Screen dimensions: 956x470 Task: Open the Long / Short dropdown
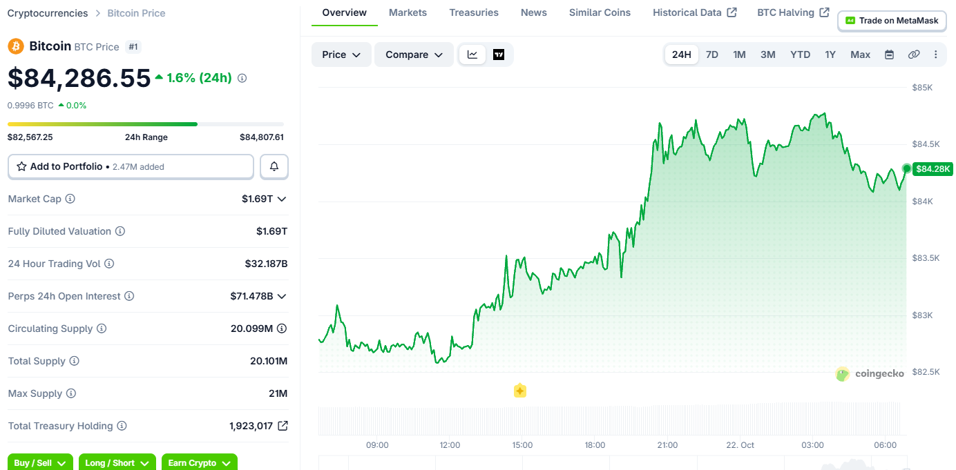pyautogui.click(x=117, y=462)
